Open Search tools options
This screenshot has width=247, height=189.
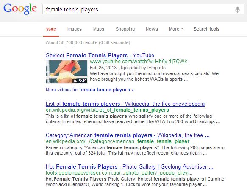(x=206, y=29)
